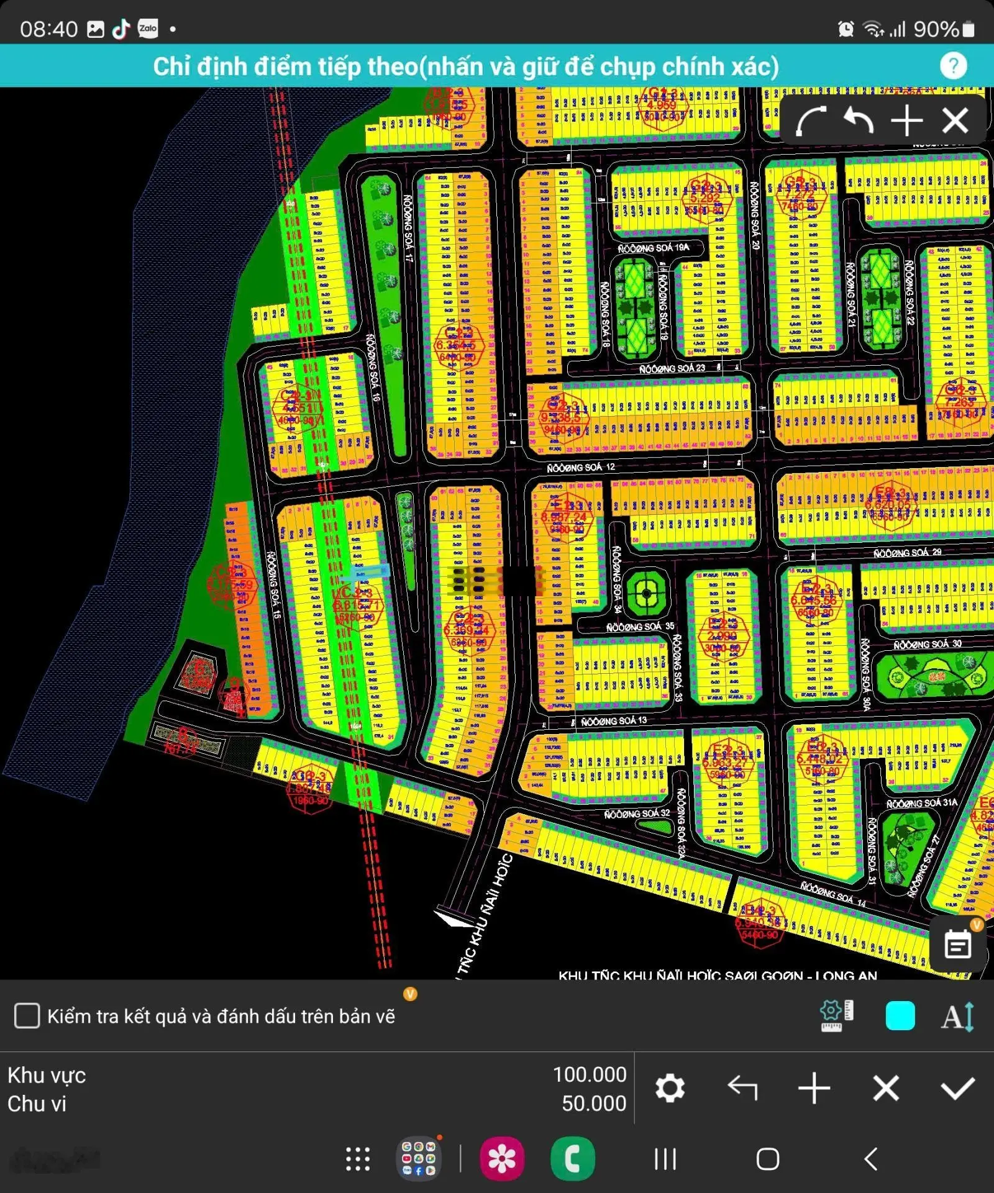
Task: Step back with the bottom undo arrow
Action: point(742,1088)
